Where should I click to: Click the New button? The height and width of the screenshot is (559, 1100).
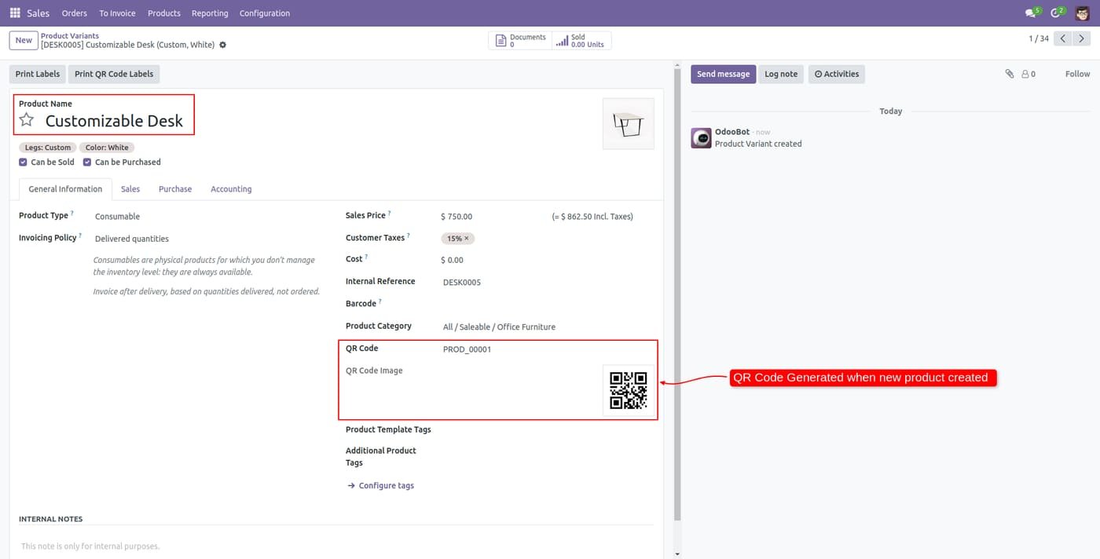pos(24,40)
